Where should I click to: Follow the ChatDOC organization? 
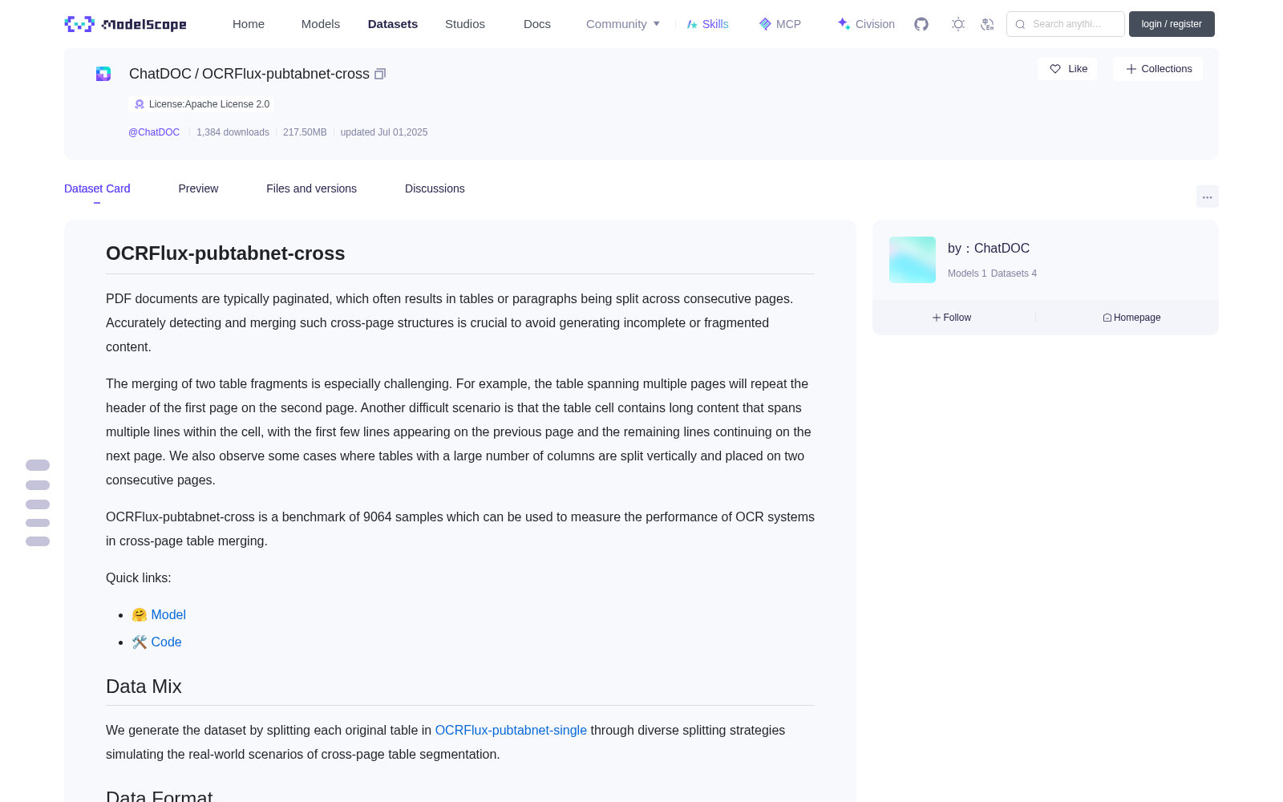click(952, 318)
